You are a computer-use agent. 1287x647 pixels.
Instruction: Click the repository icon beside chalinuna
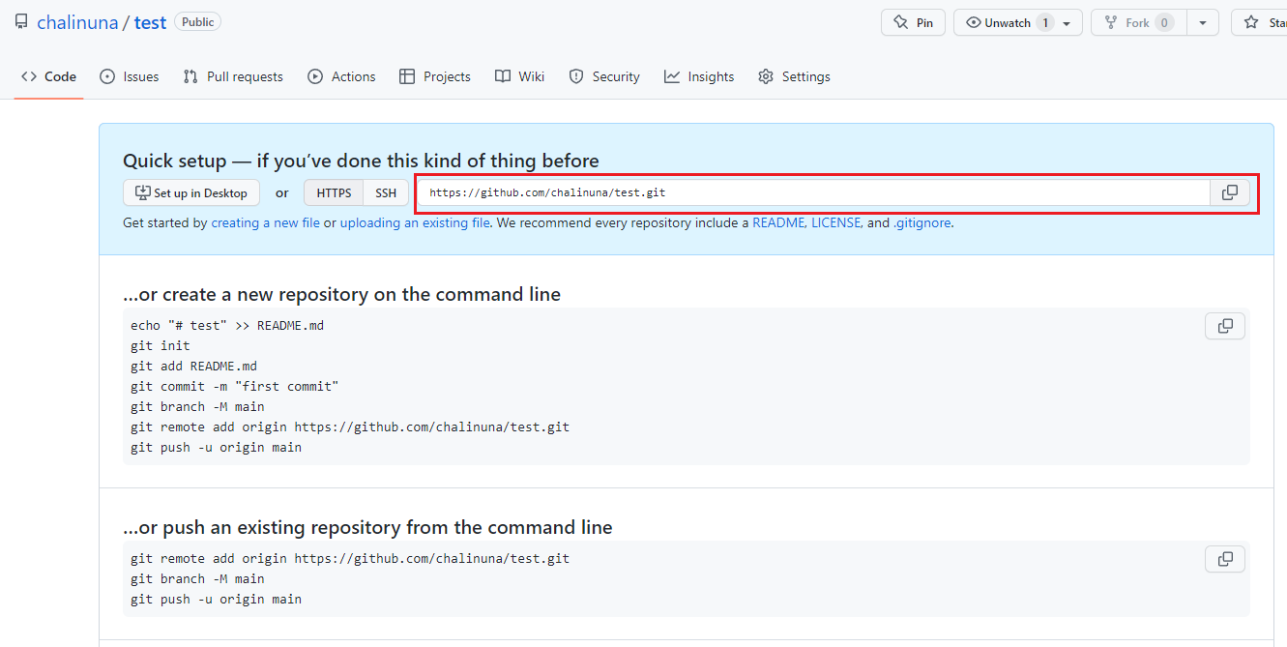pyautogui.click(x=21, y=21)
